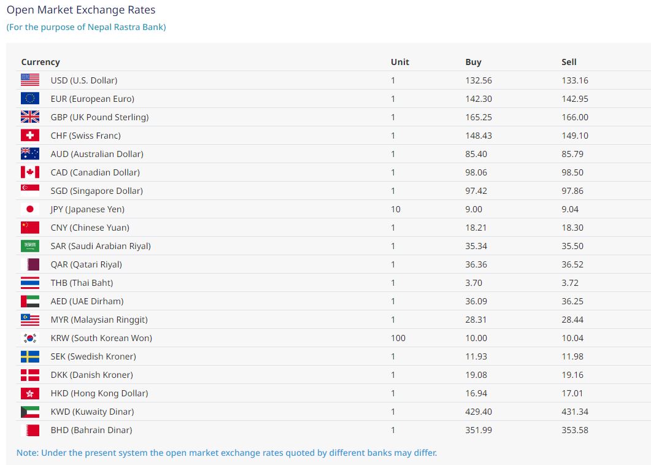Click the Malaysian flag icon
The width and height of the screenshot is (651, 465).
(x=30, y=320)
